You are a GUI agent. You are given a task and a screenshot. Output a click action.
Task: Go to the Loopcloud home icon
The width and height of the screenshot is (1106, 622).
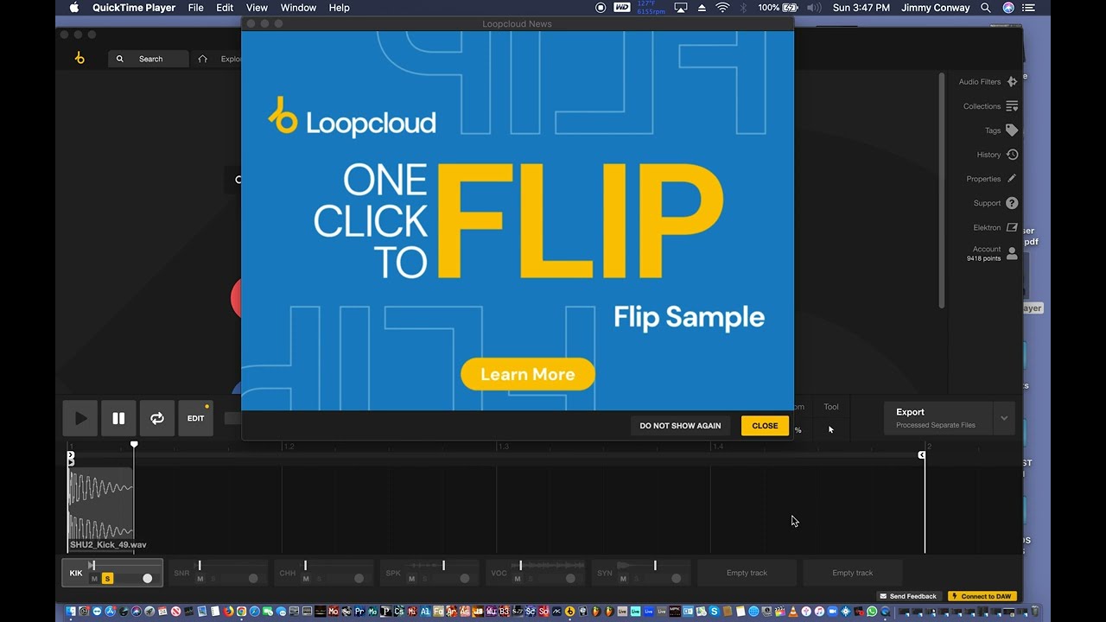click(x=202, y=59)
